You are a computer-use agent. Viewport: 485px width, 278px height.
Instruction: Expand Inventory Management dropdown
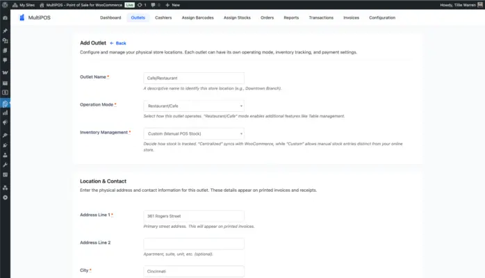(x=194, y=134)
